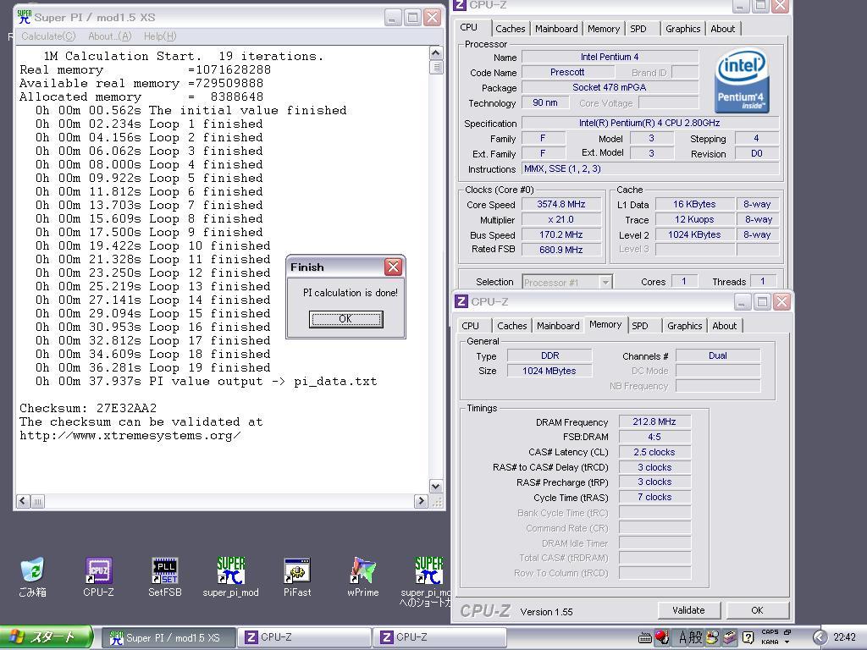
Task: Open the Graphics tab in the upper CPU-Z window
Action: click(x=683, y=29)
